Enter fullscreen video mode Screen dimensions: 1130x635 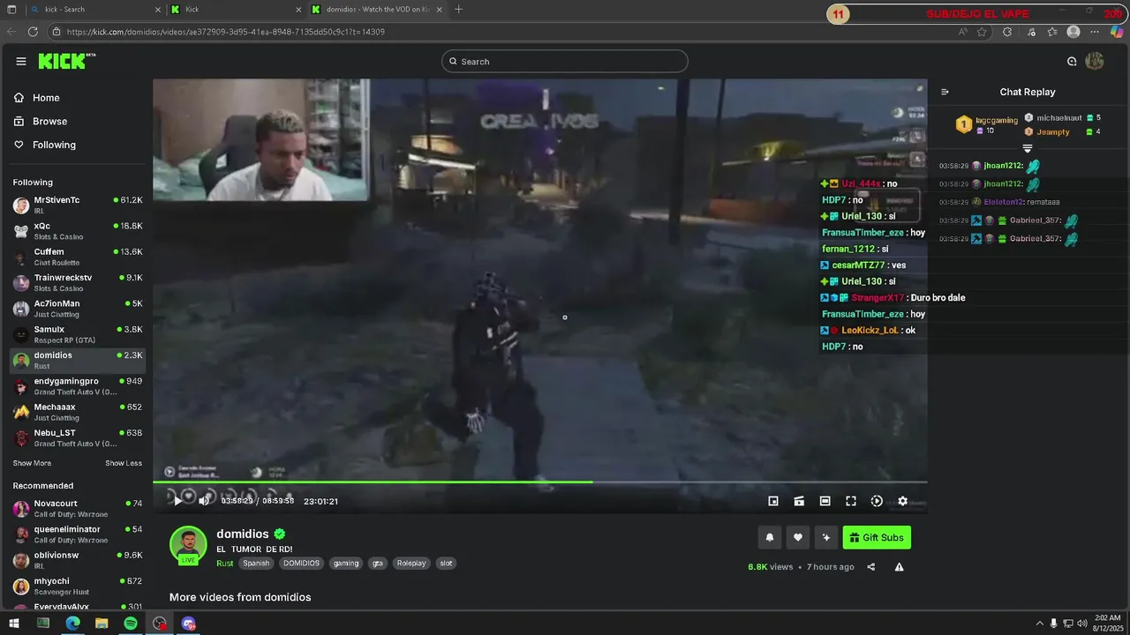pos(851,501)
